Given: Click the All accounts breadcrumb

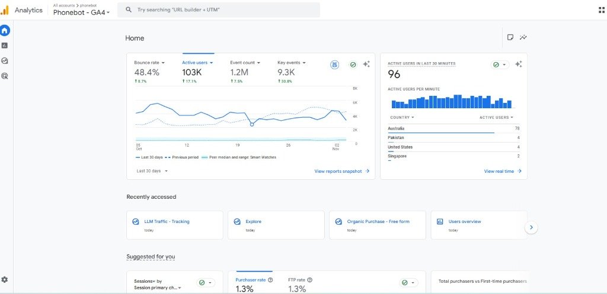Looking at the screenshot, I should pos(64,5).
